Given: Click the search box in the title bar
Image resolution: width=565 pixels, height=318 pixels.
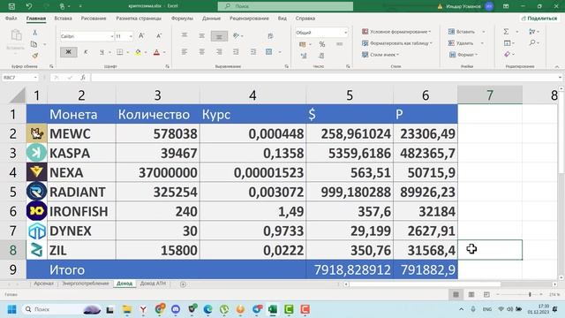Looking at the screenshot, I should pyautogui.click(x=285, y=6).
